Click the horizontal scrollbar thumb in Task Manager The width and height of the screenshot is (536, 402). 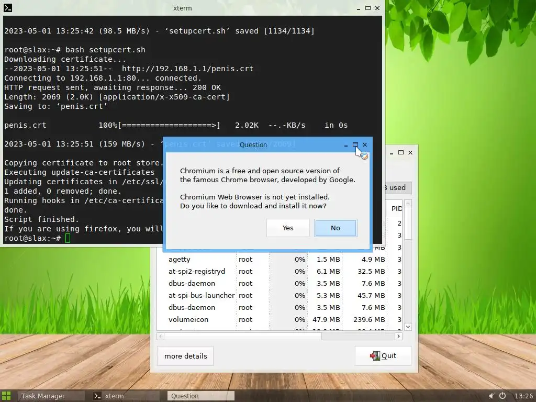coord(243,337)
